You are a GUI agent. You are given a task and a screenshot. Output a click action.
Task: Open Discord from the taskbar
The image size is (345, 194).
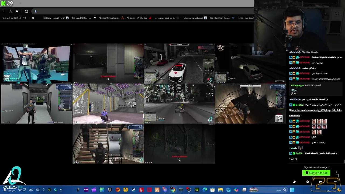click(x=165, y=190)
